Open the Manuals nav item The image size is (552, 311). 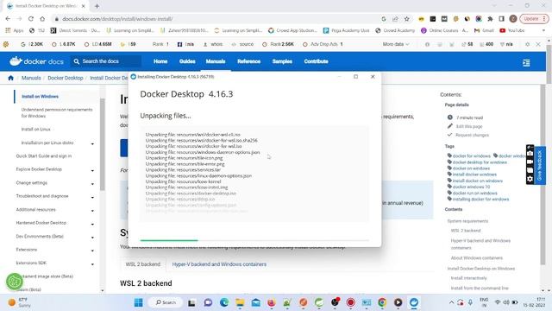click(216, 61)
